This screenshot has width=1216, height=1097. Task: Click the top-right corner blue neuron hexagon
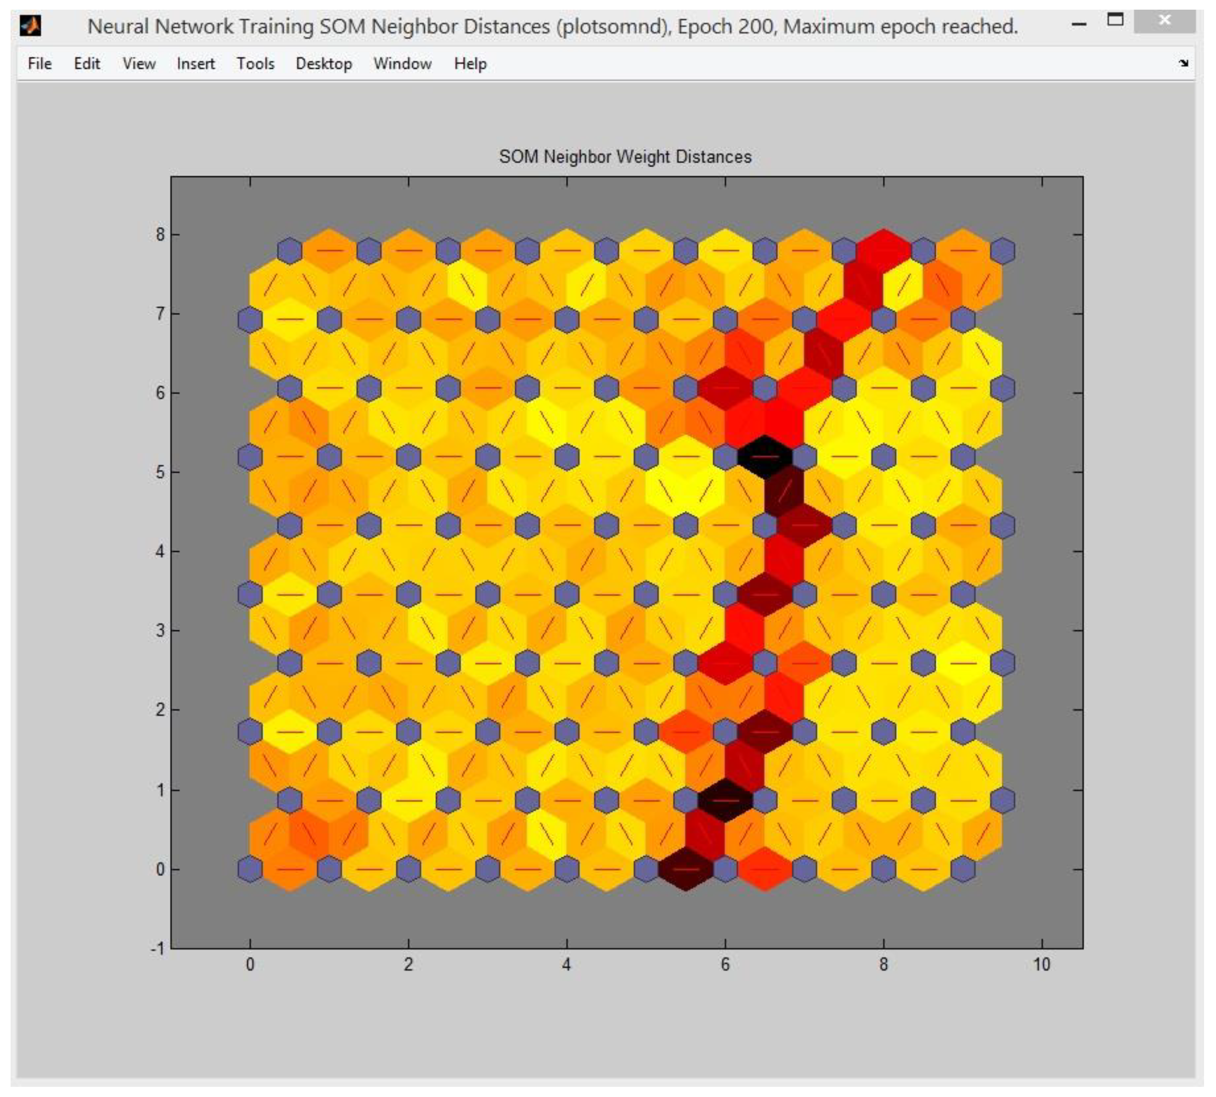[x=1003, y=251]
